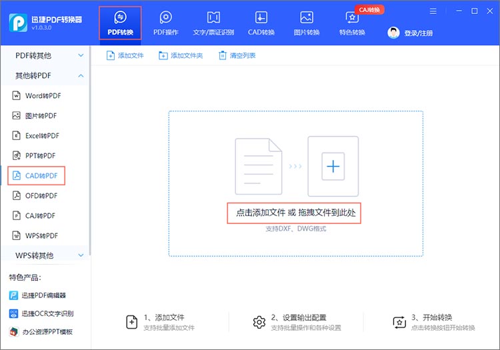
Task: Click the 特色产品: label
Action: click(x=25, y=277)
